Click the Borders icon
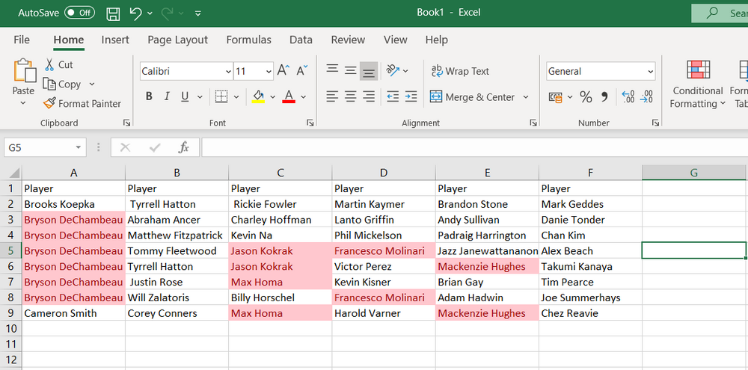The image size is (748, 370). click(x=221, y=96)
